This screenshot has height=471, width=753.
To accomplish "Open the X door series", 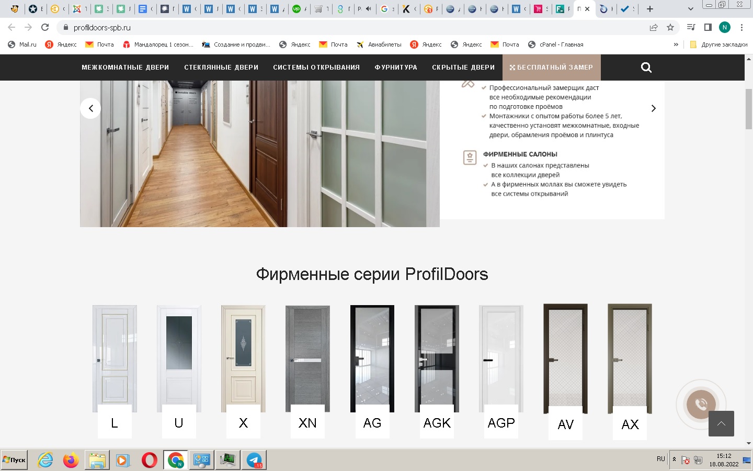I will 243,372.
